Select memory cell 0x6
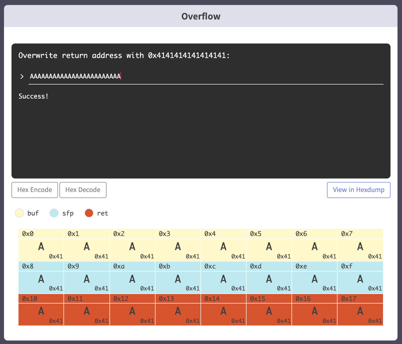The image size is (402, 344). [x=314, y=245]
